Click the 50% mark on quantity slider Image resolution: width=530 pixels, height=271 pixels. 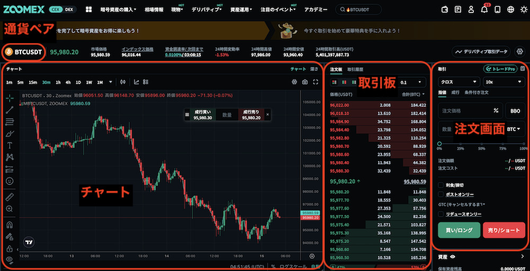pyautogui.click(x=482, y=144)
